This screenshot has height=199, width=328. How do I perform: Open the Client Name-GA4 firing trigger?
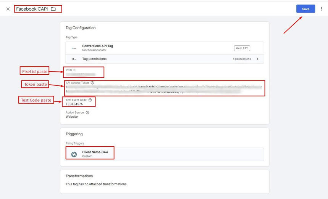coord(165,154)
